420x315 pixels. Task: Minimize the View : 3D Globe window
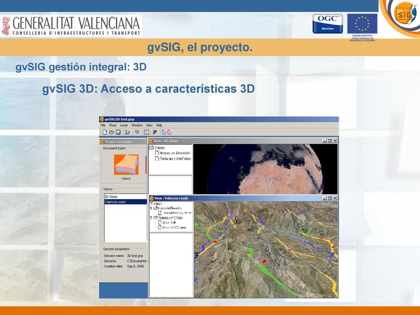[x=325, y=141]
